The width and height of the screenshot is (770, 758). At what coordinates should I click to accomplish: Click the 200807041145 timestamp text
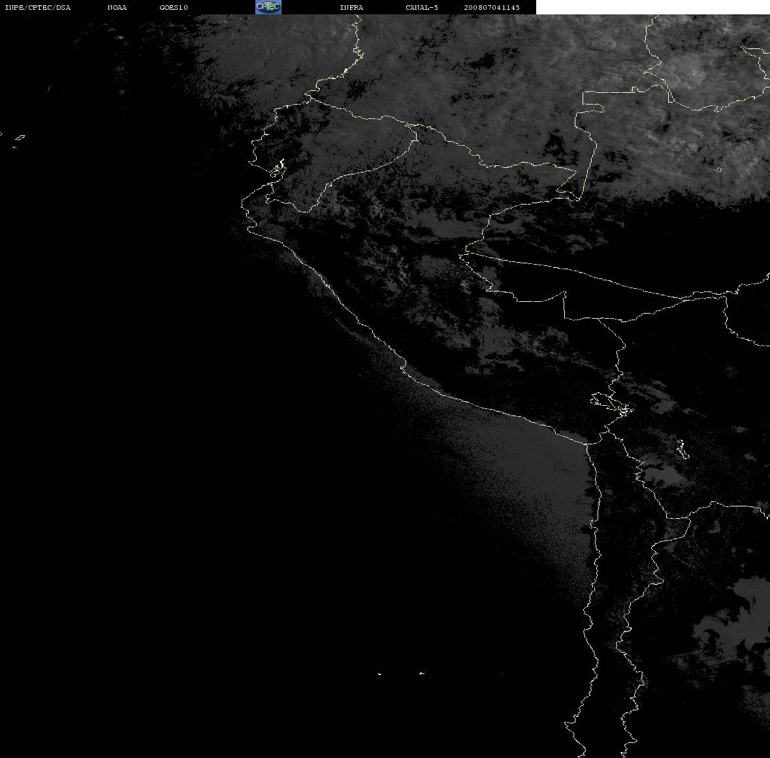pos(492,7)
